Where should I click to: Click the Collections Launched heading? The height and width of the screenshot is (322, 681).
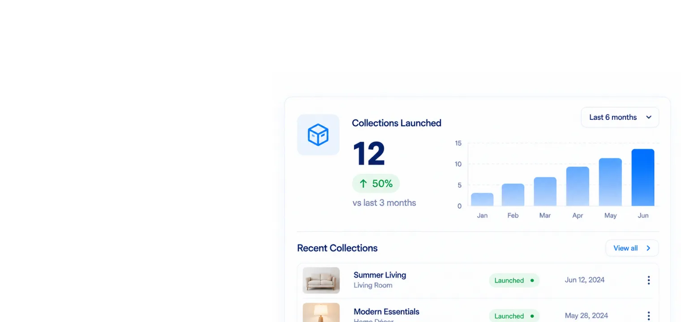[x=397, y=123]
